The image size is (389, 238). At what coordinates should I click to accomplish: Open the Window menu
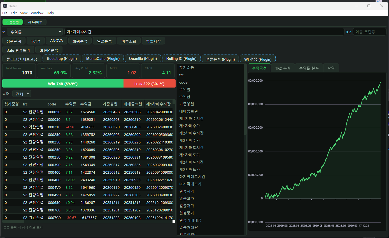pos(37,13)
